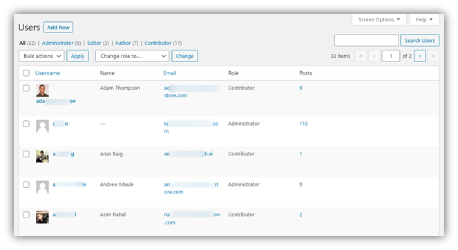
Task: Click Andrew Maule's post count '0'
Action: pos(300,184)
